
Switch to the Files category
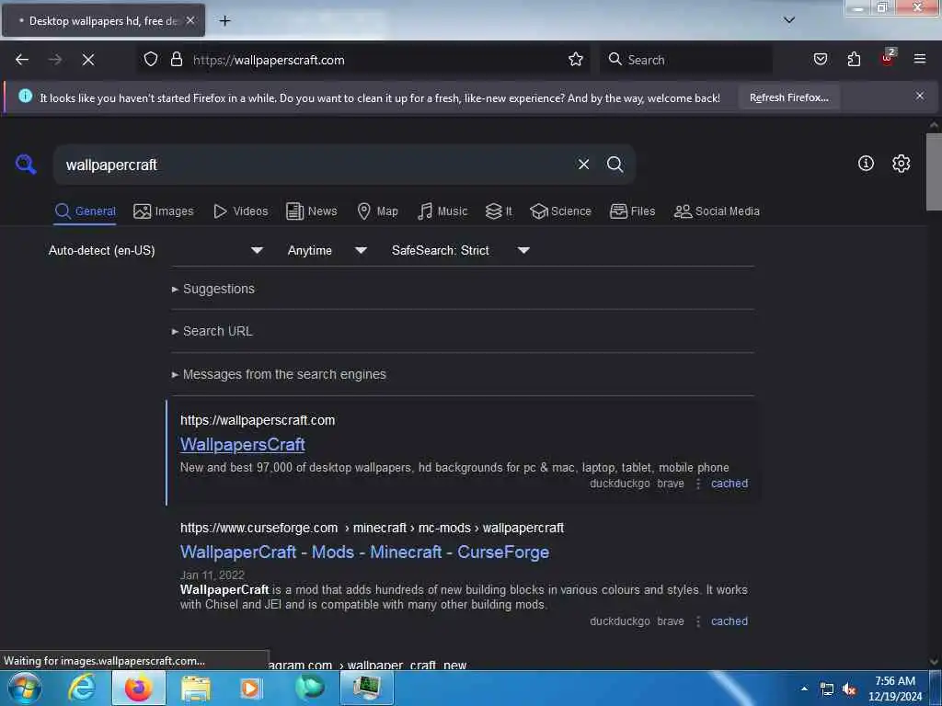[x=632, y=211]
